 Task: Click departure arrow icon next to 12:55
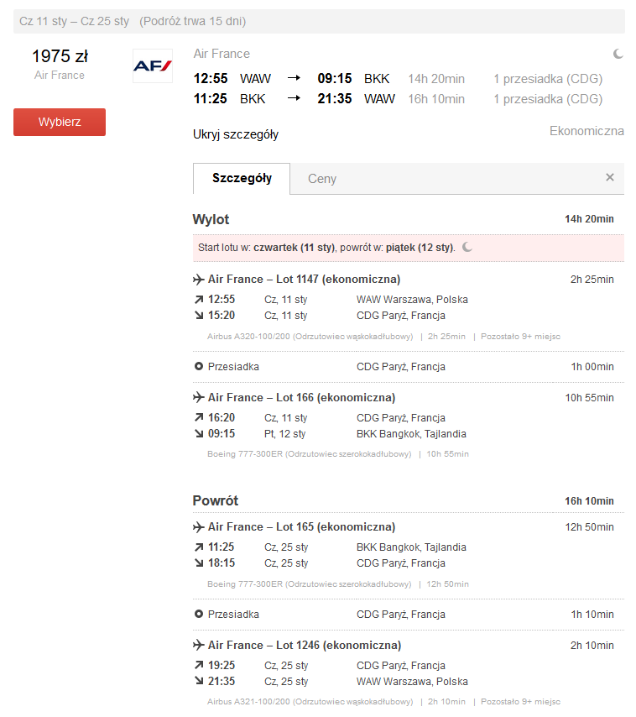point(199,300)
